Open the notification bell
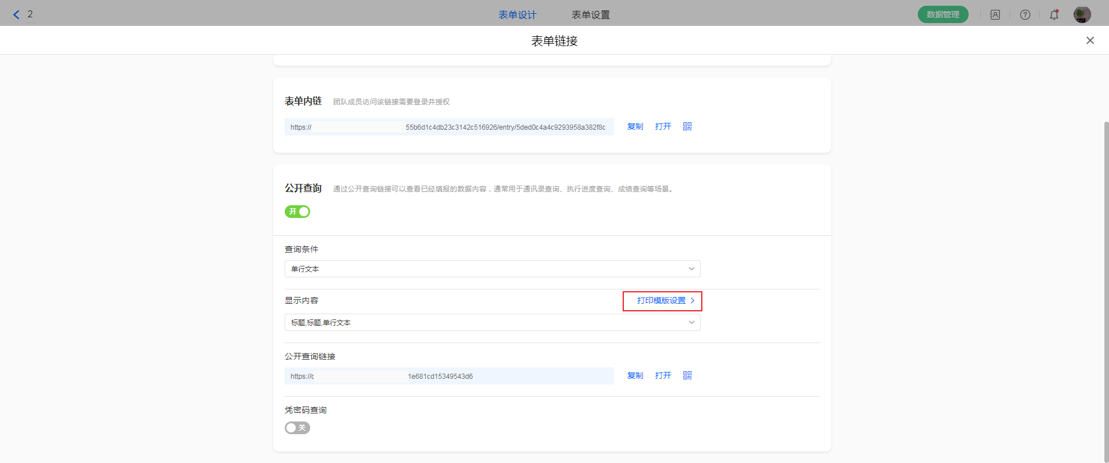The height and width of the screenshot is (463, 1109). 1054,15
